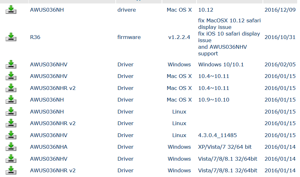The height and width of the screenshot is (177, 300).
Task: Click the AWUS036NHA model name
Action: [x=49, y=147]
